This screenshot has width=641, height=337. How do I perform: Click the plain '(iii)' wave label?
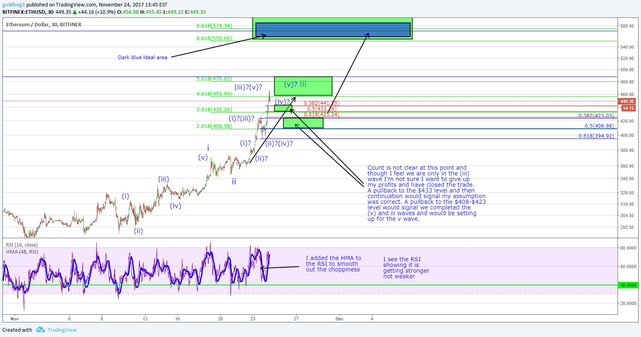[x=164, y=179]
